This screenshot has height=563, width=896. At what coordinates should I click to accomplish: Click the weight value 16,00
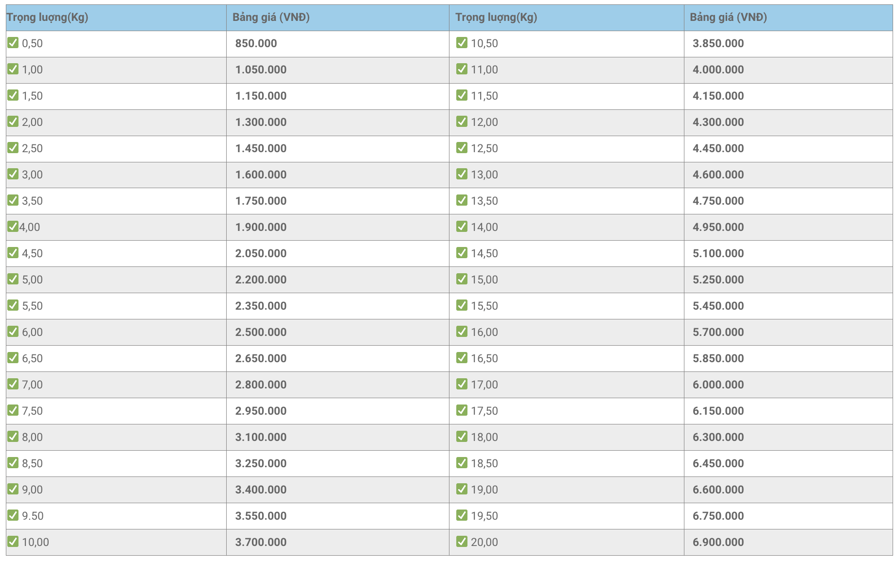[x=484, y=332]
